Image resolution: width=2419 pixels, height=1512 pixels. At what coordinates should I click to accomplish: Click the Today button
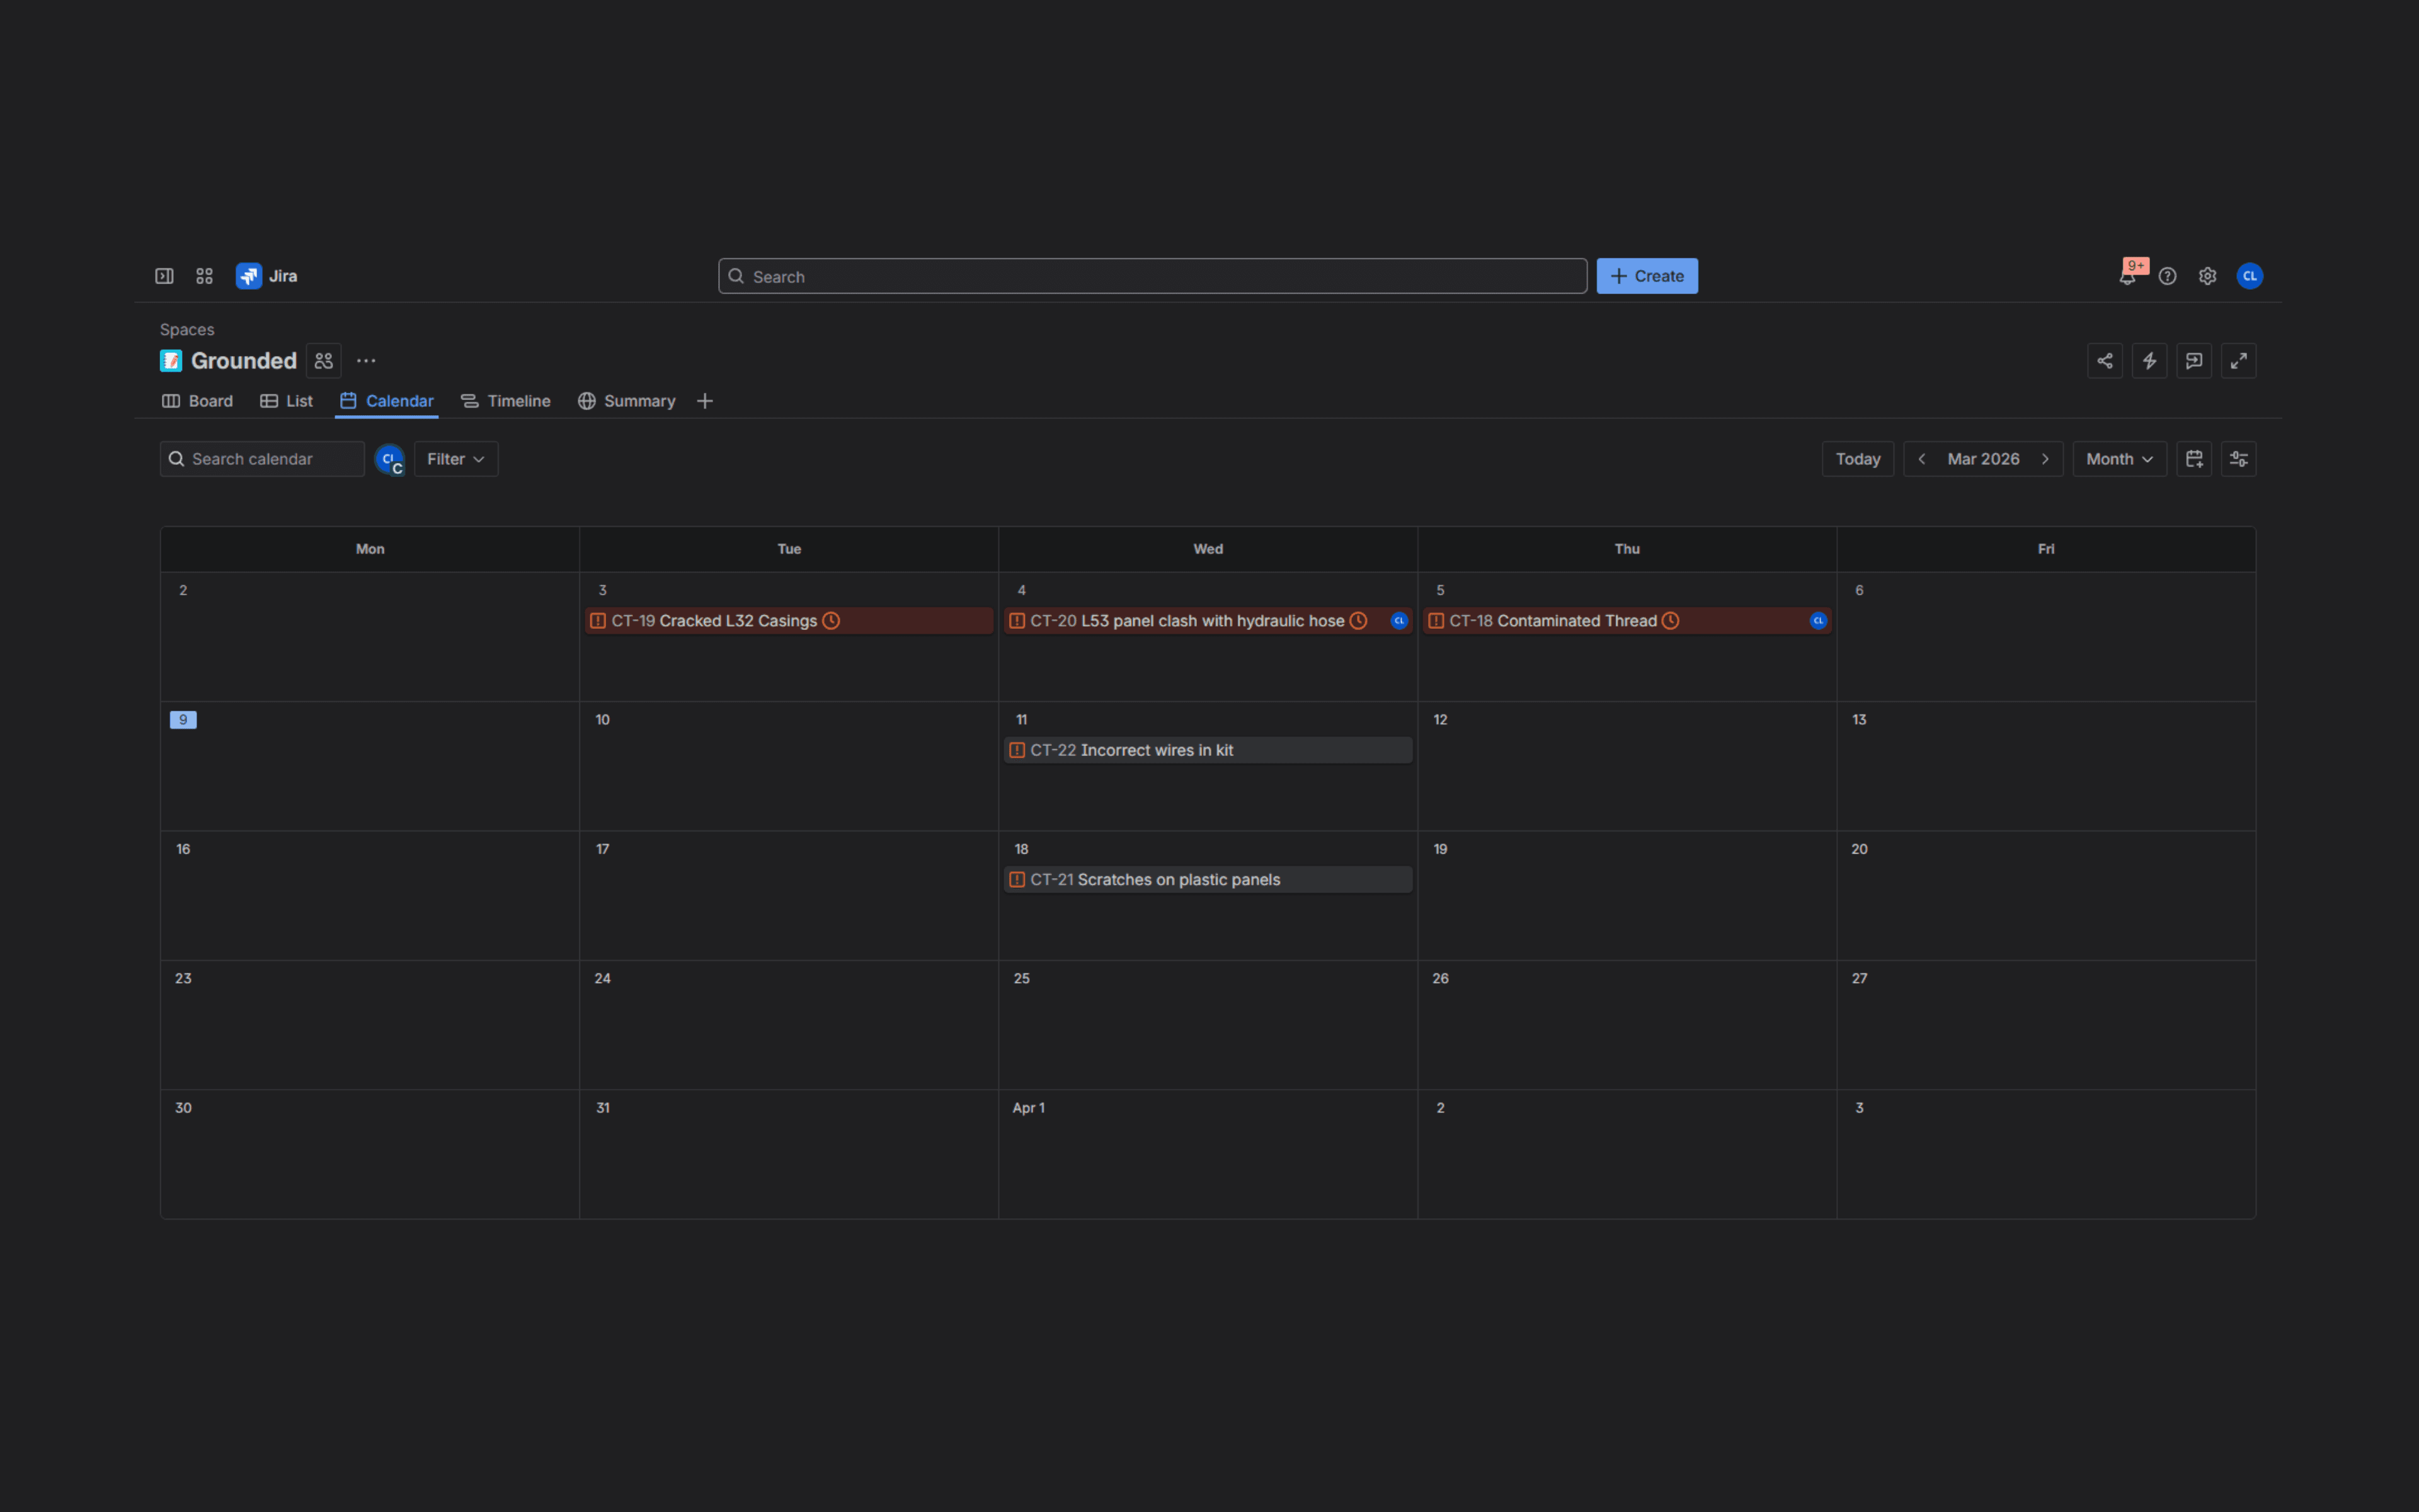1857,459
